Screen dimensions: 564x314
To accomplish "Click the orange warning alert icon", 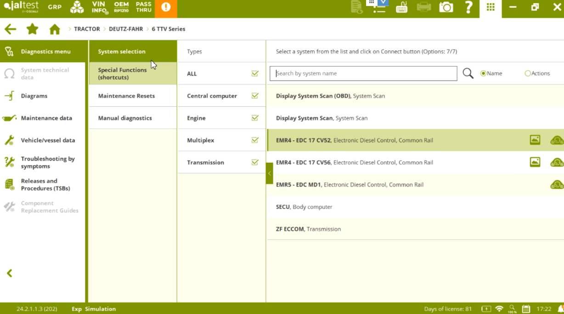I will tap(166, 8).
